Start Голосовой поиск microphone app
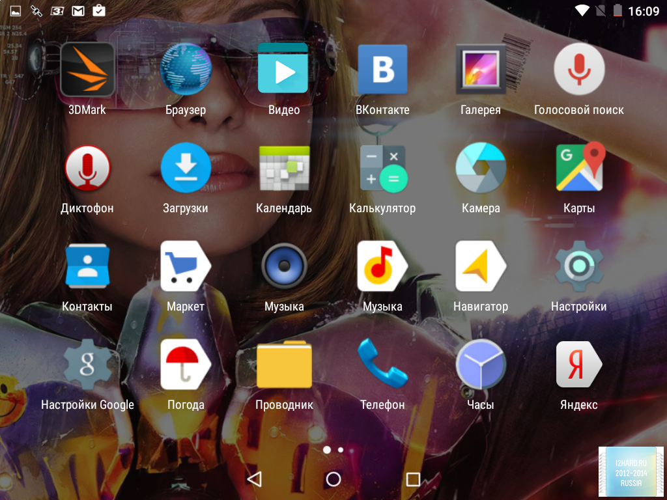 pyautogui.click(x=578, y=70)
